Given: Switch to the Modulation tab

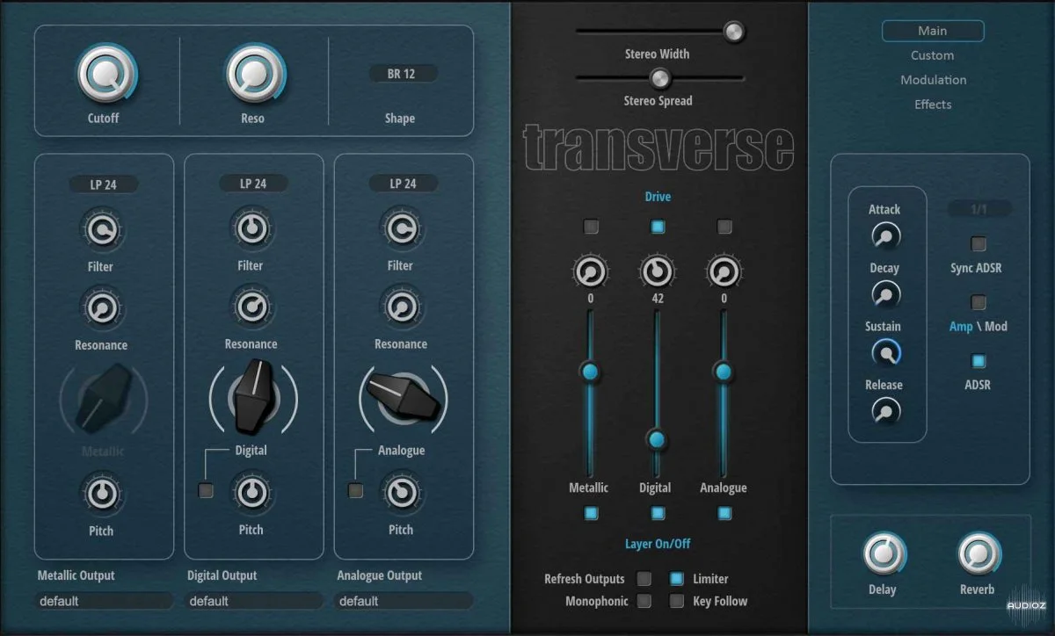Looking at the screenshot, I should (x=933, y=80).
